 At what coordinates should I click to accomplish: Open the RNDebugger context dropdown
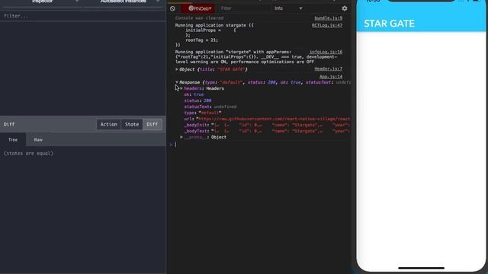[x=198, y=8]
